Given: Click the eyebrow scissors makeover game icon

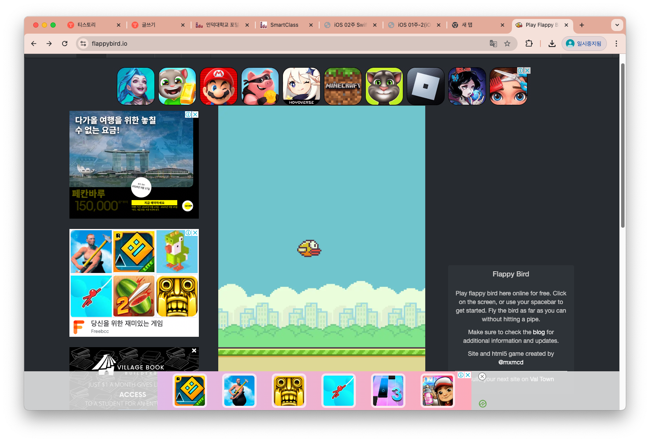Looking at the screenshot, I should pos(509,86).
